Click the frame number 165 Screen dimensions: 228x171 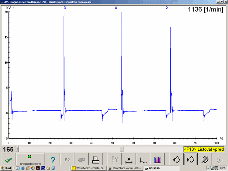(8, 149)
